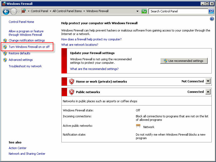Expand the Home or work (private) networks section
This screenshot has height=162, width=216.
[208, 81]
